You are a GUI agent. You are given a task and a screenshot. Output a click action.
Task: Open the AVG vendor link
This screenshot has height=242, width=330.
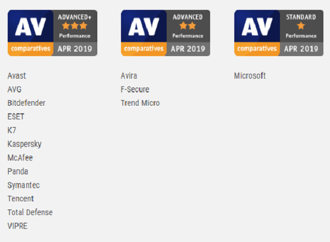click(x=14, y=90)
